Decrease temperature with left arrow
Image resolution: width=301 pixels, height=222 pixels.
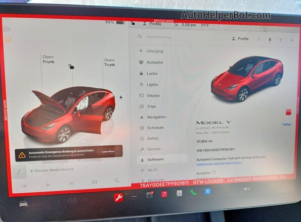click(x=59, y=201)
